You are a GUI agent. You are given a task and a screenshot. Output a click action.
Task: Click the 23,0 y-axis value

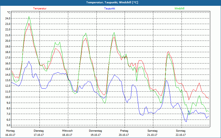pos(8,24)
